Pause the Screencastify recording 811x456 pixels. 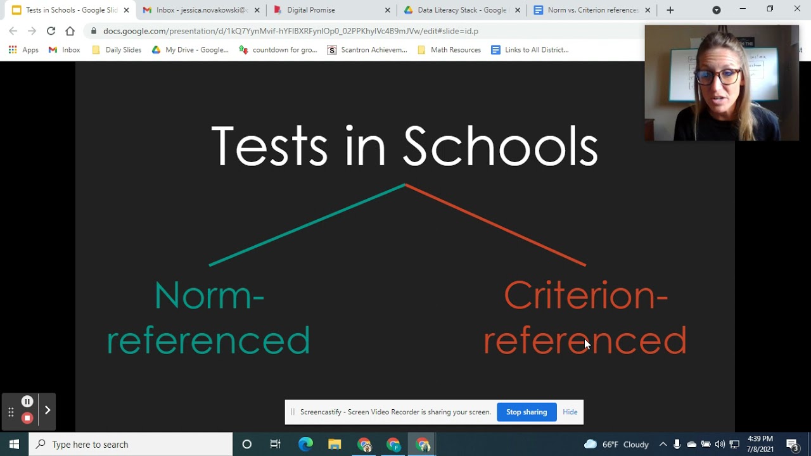pyautogui.click(x=27, y=402)
